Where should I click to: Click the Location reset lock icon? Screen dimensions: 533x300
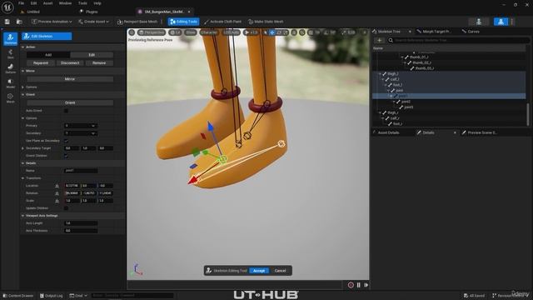point(57,186)
